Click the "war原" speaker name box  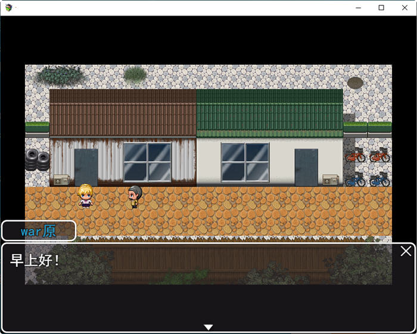tap(39, 231)
